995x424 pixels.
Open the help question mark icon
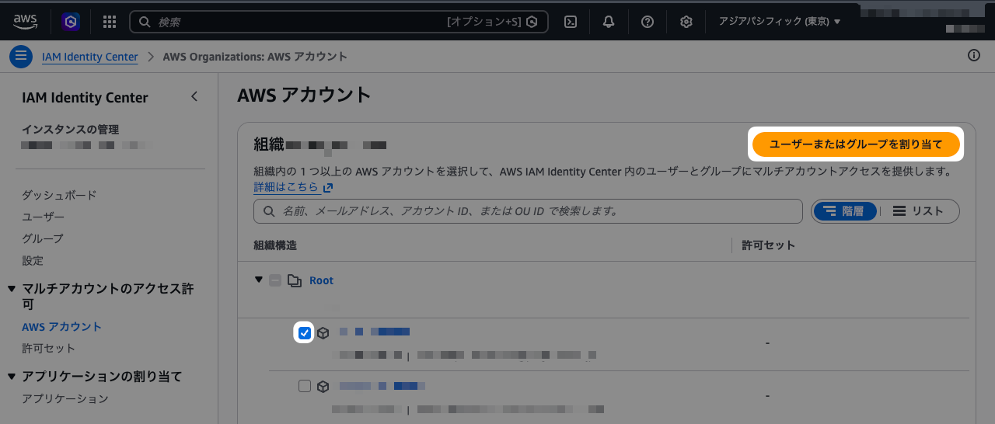[x=648, y=22]
